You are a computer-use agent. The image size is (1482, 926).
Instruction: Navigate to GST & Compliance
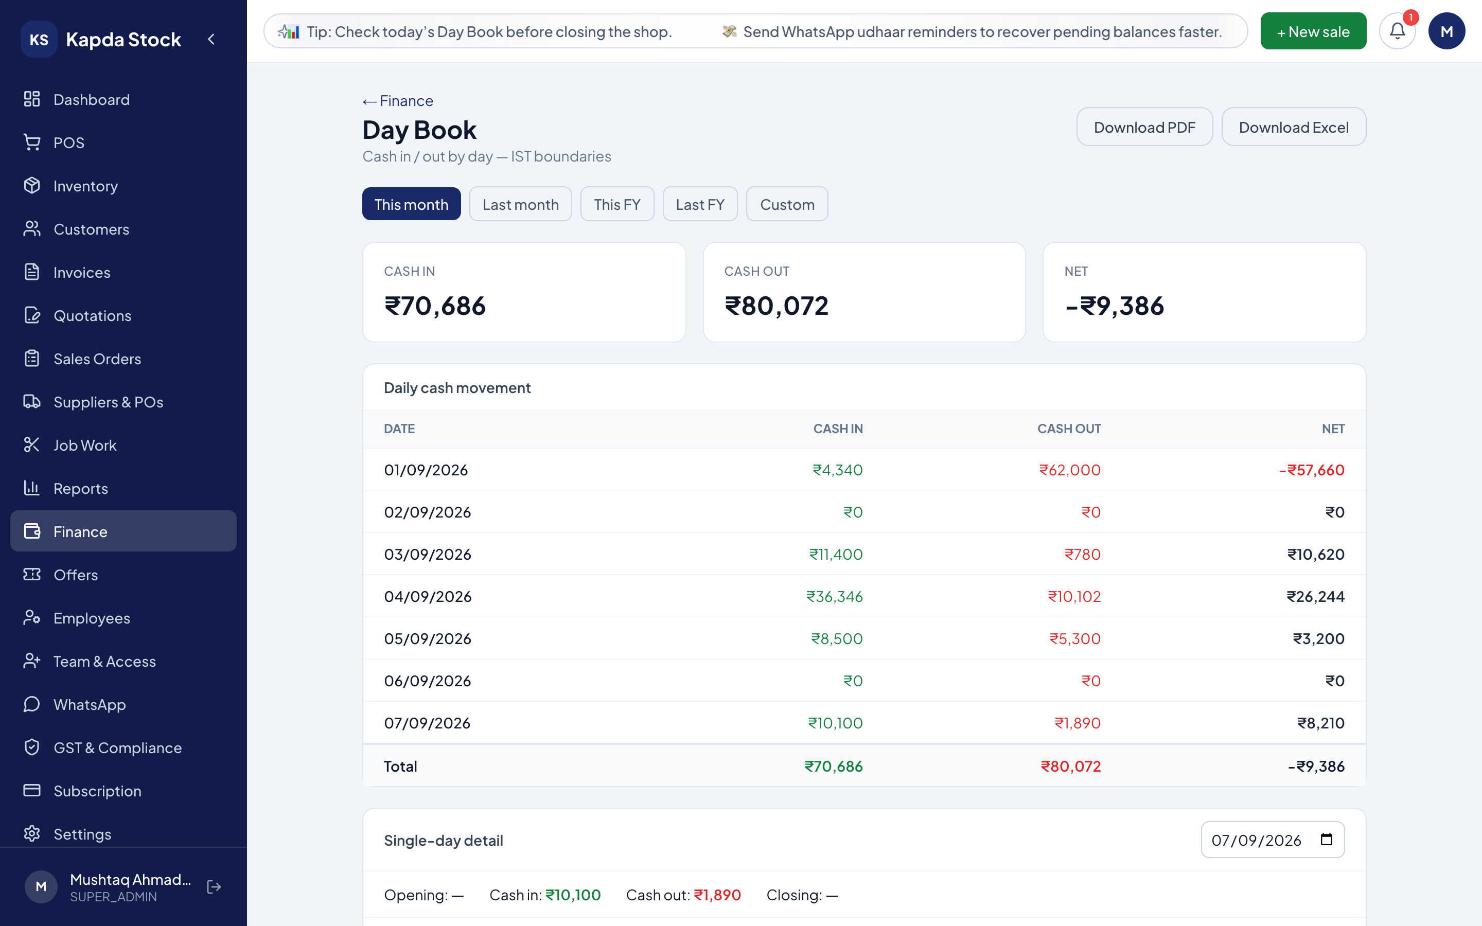click(123, 747)
